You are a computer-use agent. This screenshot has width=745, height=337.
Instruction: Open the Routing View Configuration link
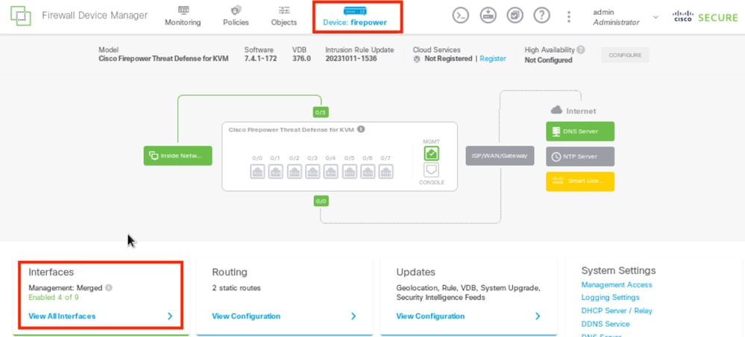tap(246, 316)
